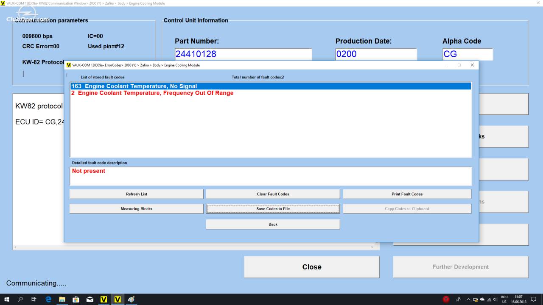Close the ErrorCodes dialog window
This screenshot has height=305, width=543.
(x=472, y=65)
